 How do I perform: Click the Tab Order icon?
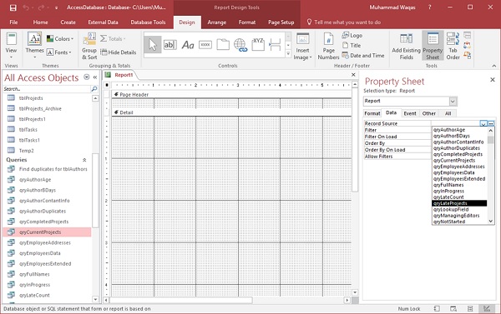tap(453, 47)
